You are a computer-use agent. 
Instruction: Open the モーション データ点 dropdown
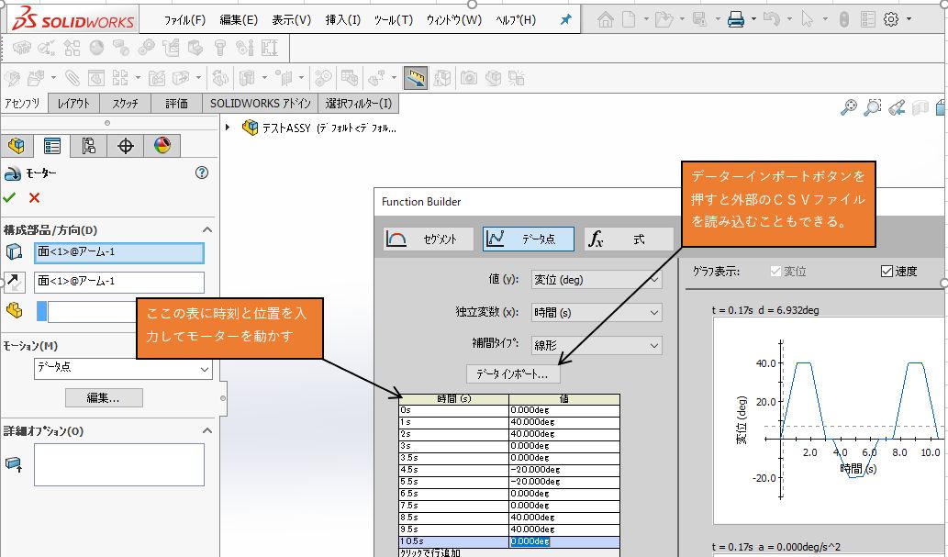point(123,369)
